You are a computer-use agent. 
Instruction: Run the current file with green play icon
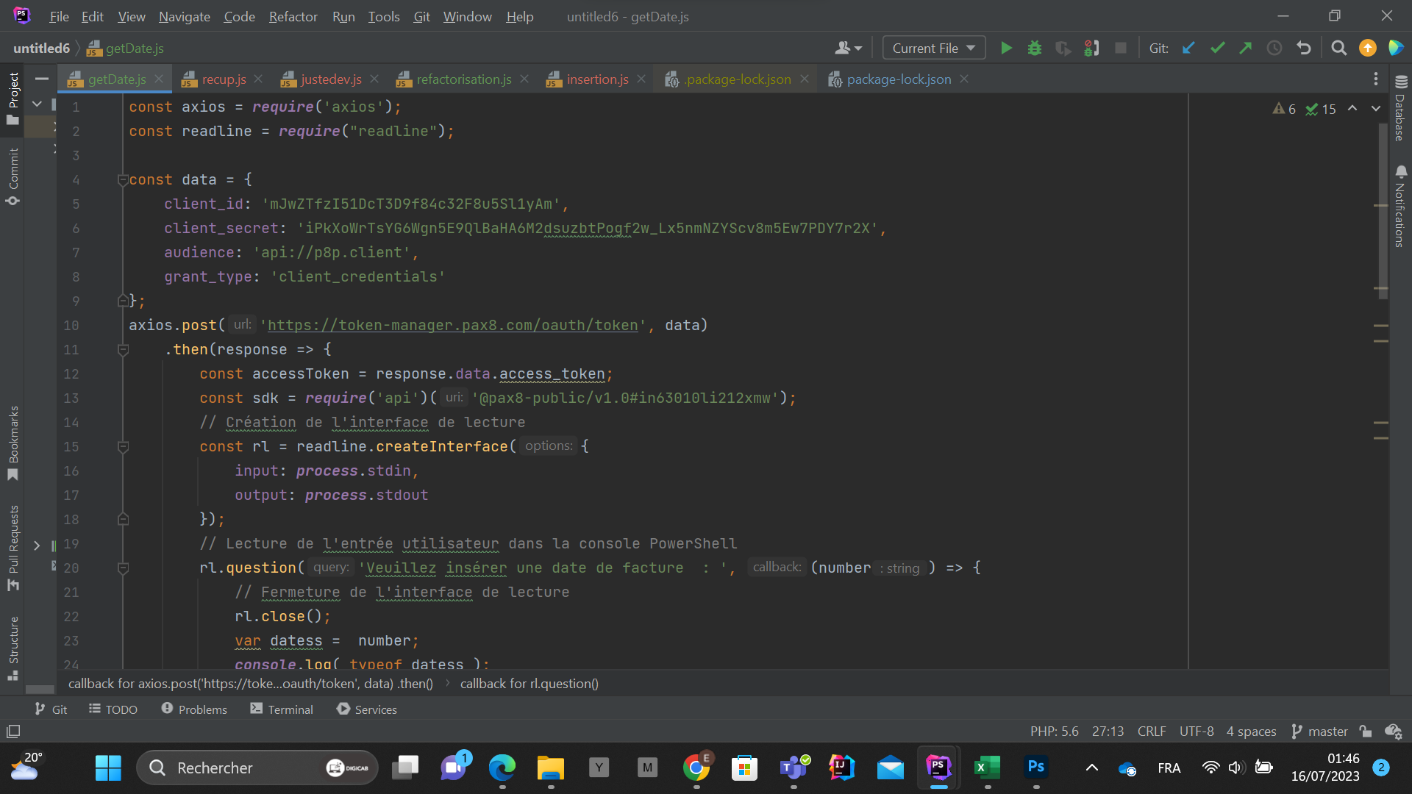[x=1006, y=49]
